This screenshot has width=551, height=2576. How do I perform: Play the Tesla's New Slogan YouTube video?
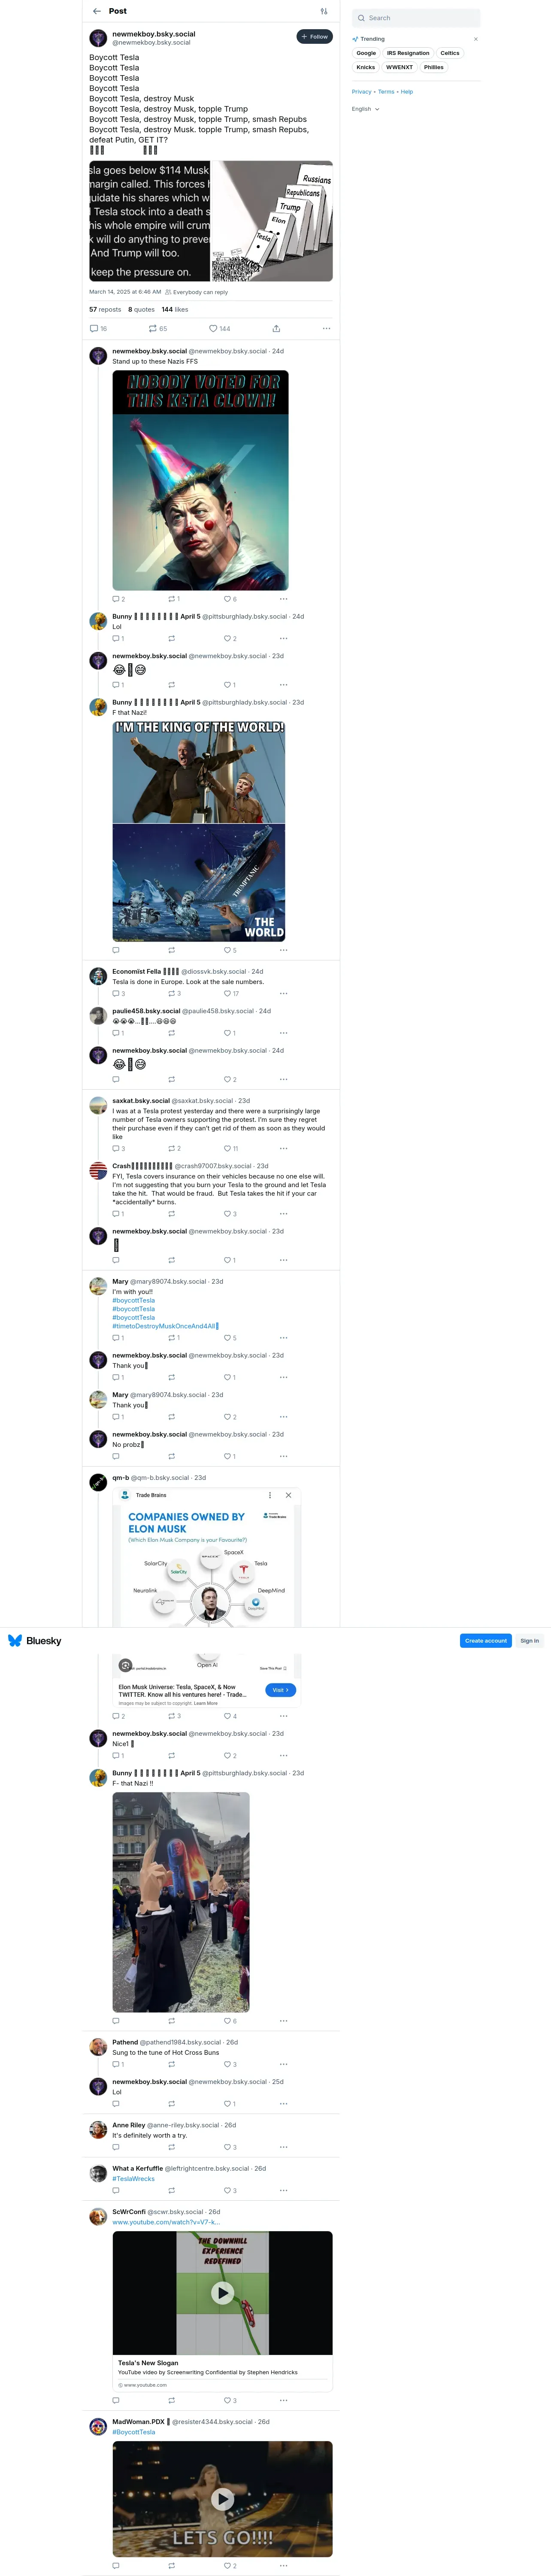(222, 2293)
